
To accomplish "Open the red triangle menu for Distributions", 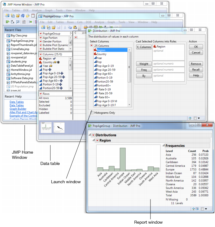I will click(93, 135).
